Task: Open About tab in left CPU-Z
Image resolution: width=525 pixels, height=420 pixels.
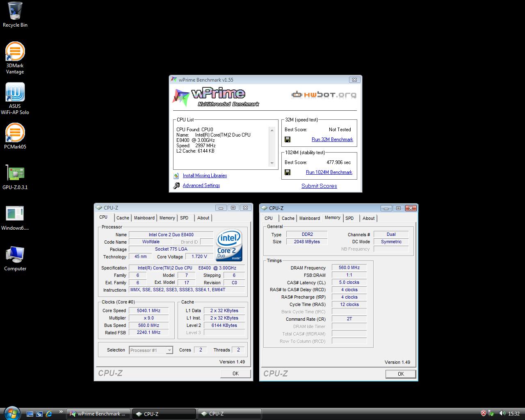Action: [203, 218]
